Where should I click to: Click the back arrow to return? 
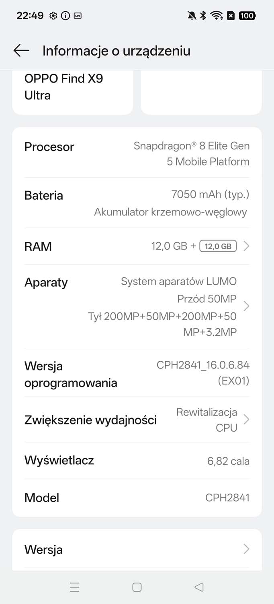click(x=21, y=50)
